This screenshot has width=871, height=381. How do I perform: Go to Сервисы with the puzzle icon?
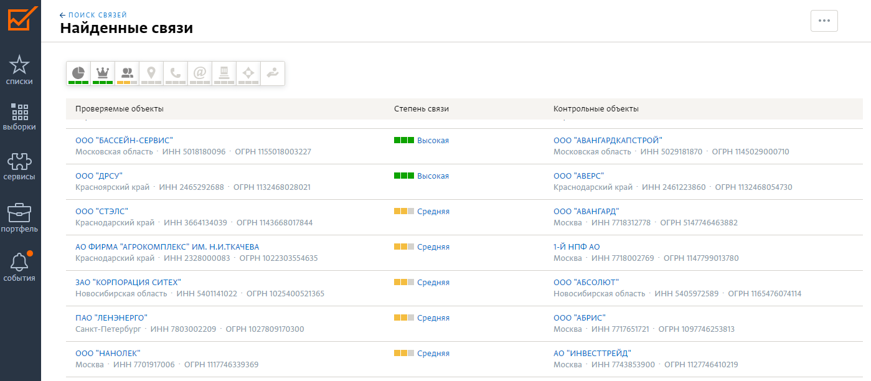click(20, 167)
